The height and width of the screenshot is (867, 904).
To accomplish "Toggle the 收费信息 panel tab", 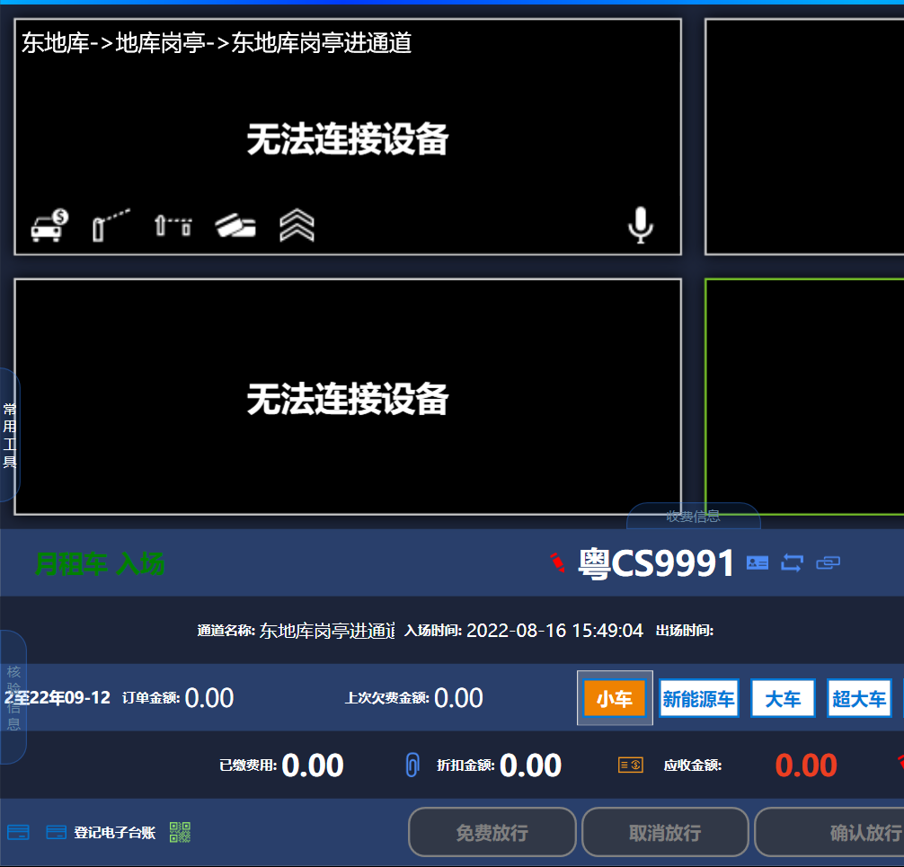I will (x=693, y=516).
